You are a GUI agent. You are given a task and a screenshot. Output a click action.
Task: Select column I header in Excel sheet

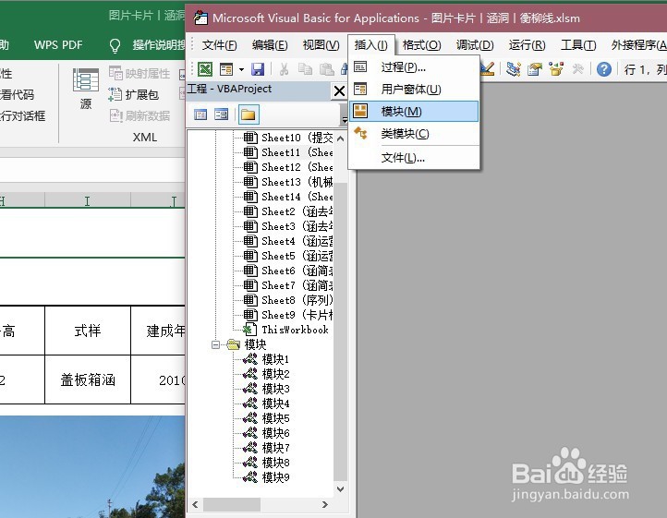click(87, 200)
